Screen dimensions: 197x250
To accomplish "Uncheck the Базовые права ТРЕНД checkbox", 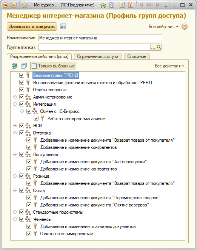I will [x=22, y=75].
